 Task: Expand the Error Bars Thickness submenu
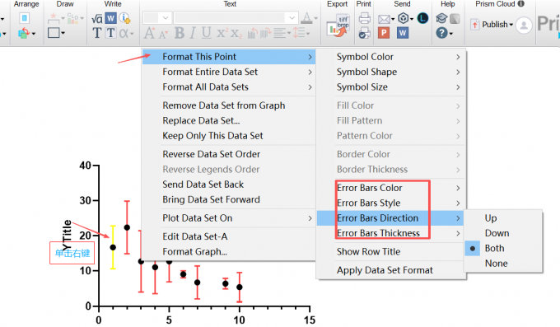(458, 233)
